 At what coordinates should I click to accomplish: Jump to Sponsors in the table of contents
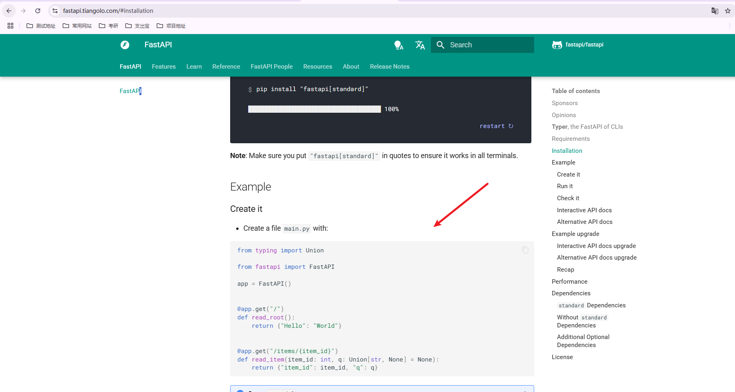click(x=565, y=103)
